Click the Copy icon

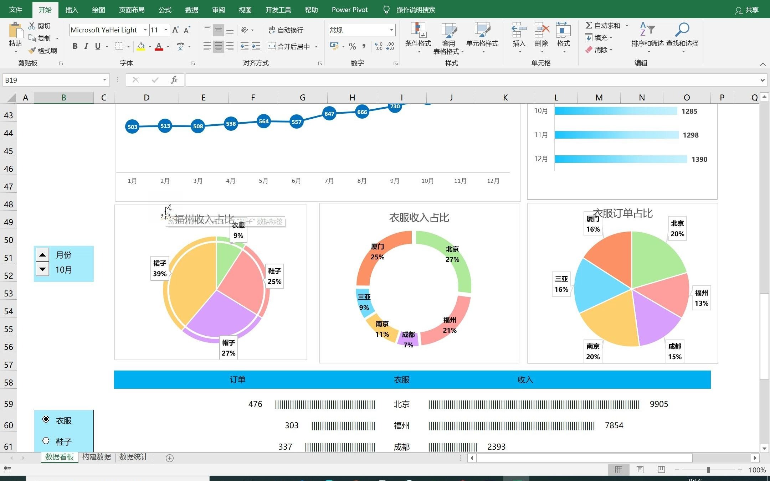[x=32, y=38]
